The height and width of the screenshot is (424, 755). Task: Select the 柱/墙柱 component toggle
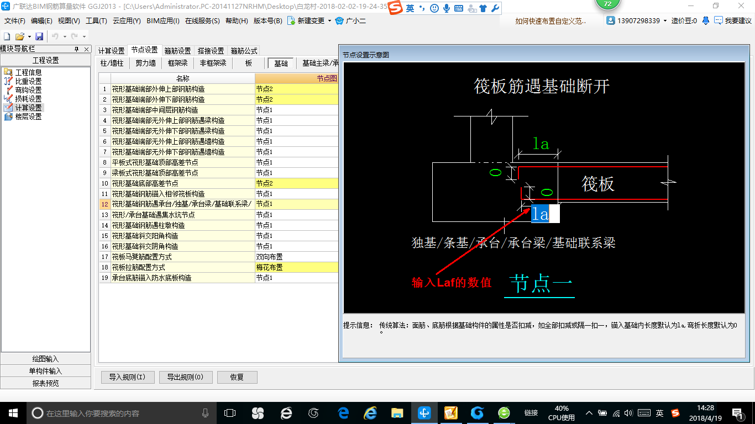click(x=112, y=63)
